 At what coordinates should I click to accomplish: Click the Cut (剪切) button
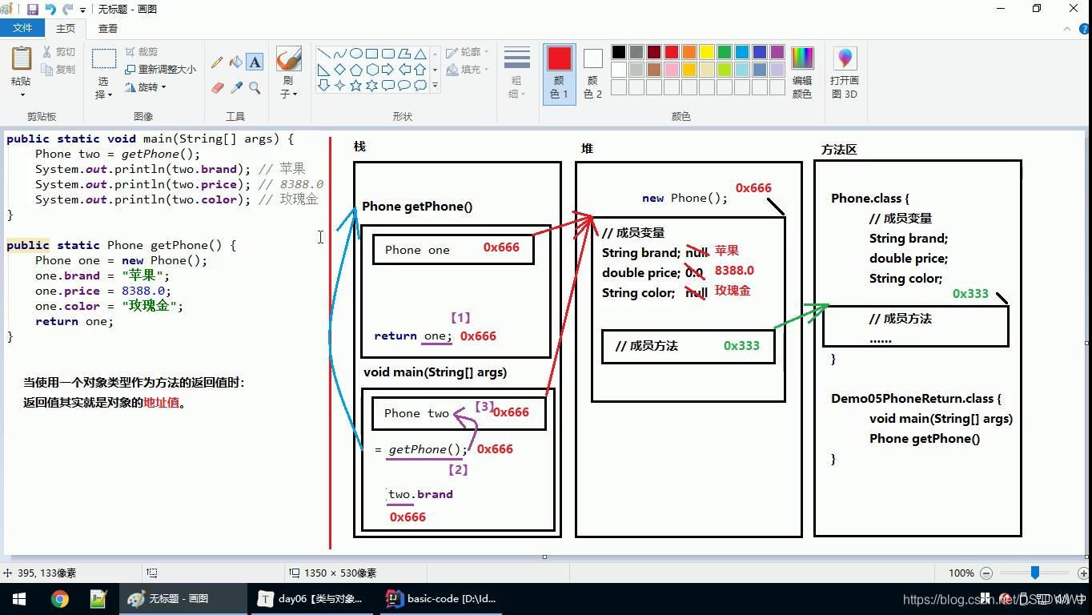[x=59, y=52]
